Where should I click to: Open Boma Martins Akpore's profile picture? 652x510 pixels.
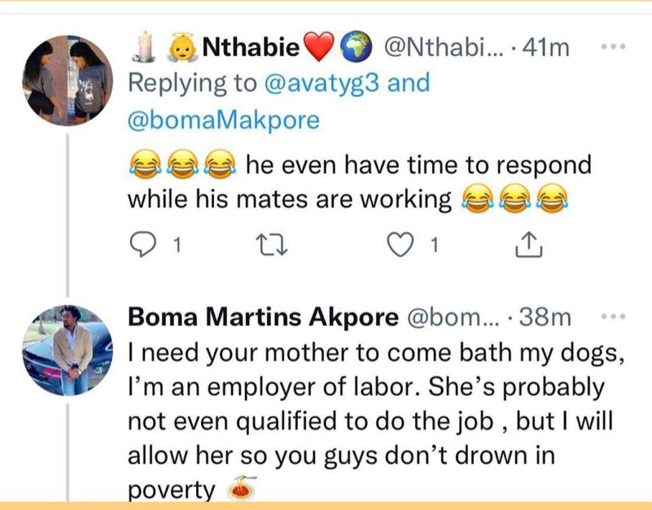[x=67, y=351]
